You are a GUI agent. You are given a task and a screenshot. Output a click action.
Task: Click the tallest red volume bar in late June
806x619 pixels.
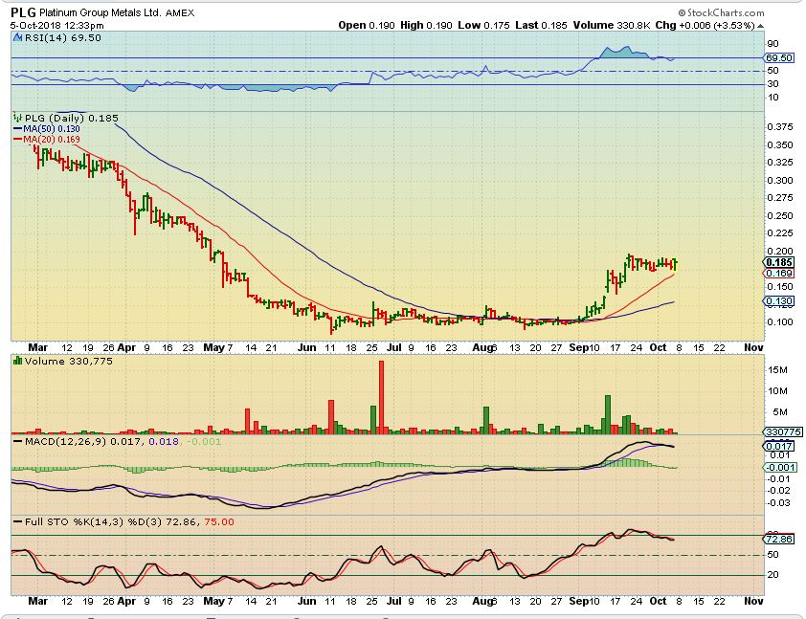[381, 398]
